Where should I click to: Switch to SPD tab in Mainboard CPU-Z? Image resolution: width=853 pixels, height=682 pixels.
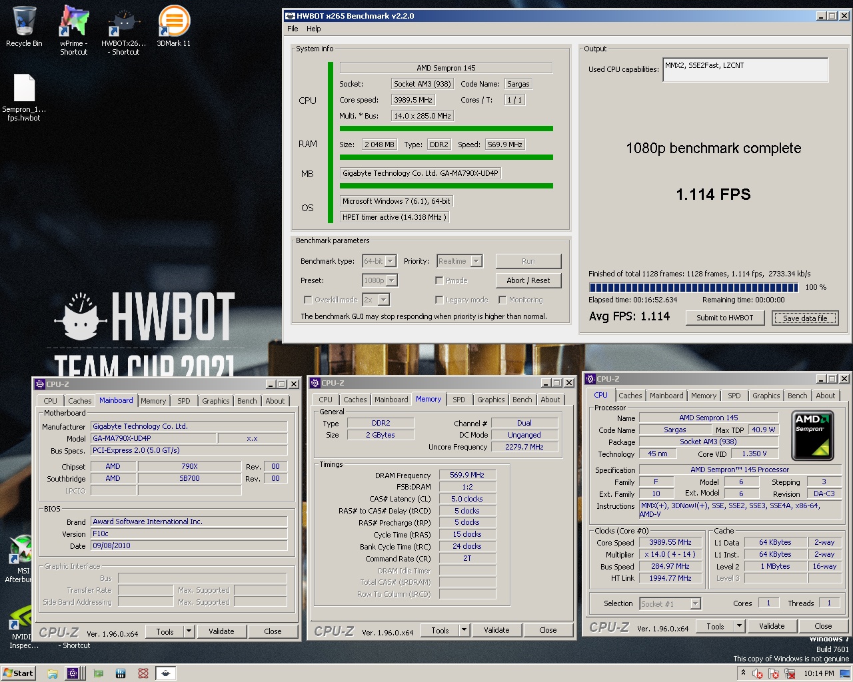(x=184, y=401)
